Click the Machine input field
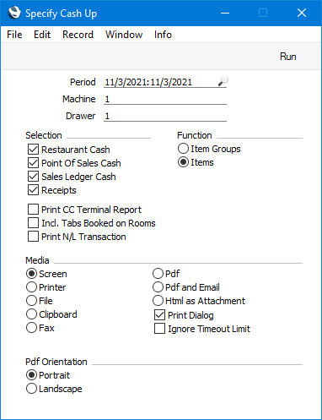 (x=165, y=99)
